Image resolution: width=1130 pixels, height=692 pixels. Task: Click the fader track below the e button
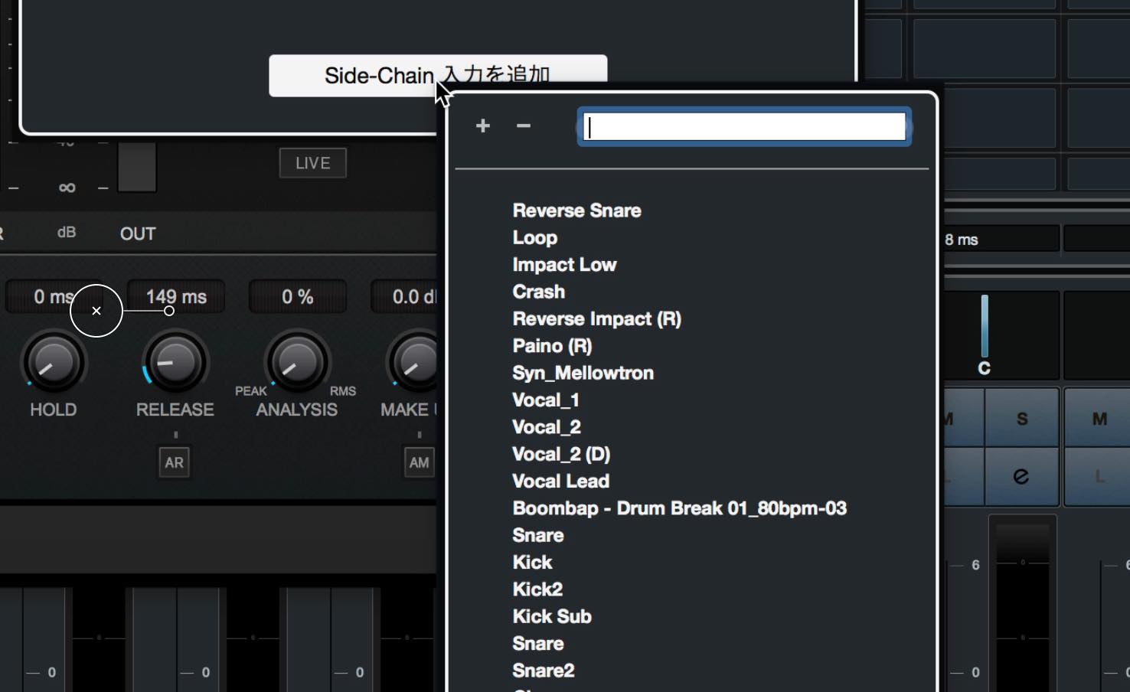click(x=1022, y=605)
